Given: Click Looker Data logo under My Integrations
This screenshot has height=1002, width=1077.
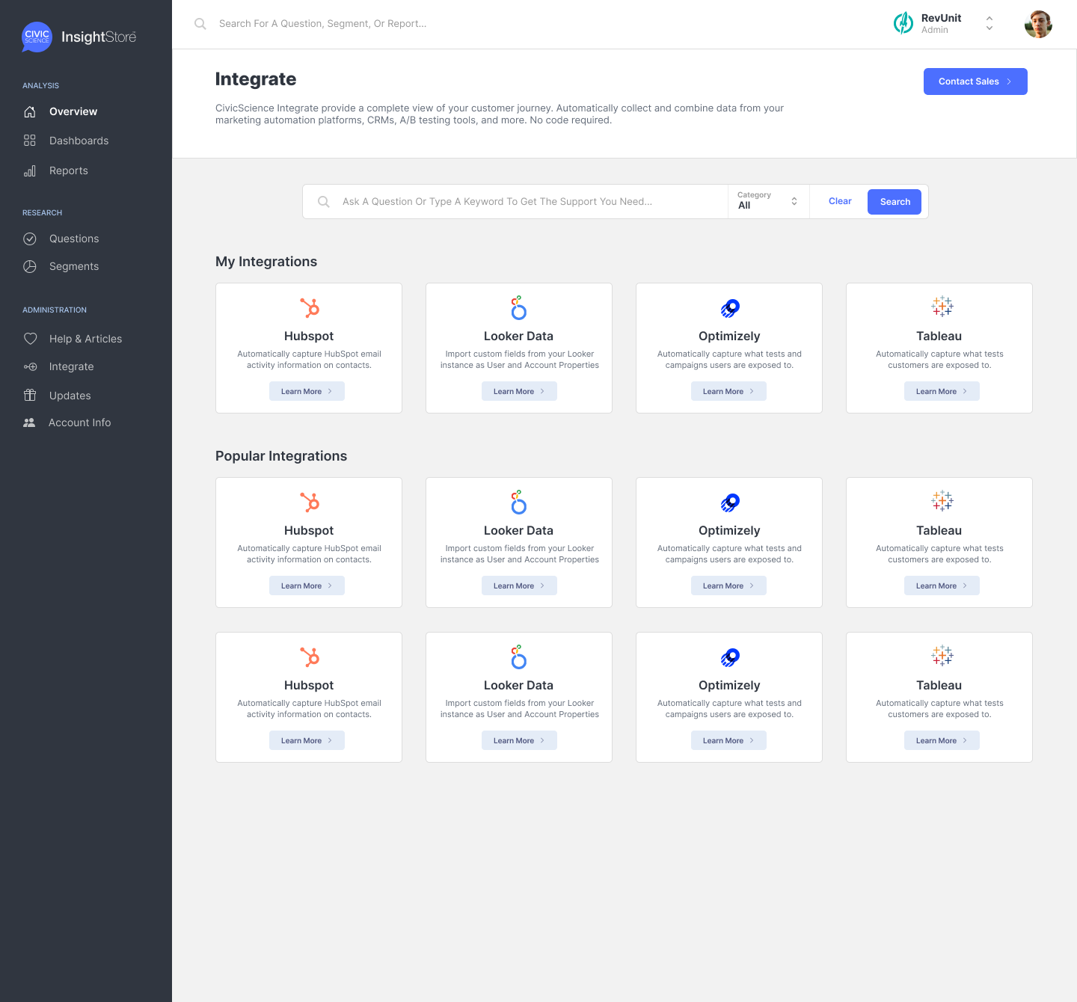Looking at the screenshot, I should (x=518, y=307).
